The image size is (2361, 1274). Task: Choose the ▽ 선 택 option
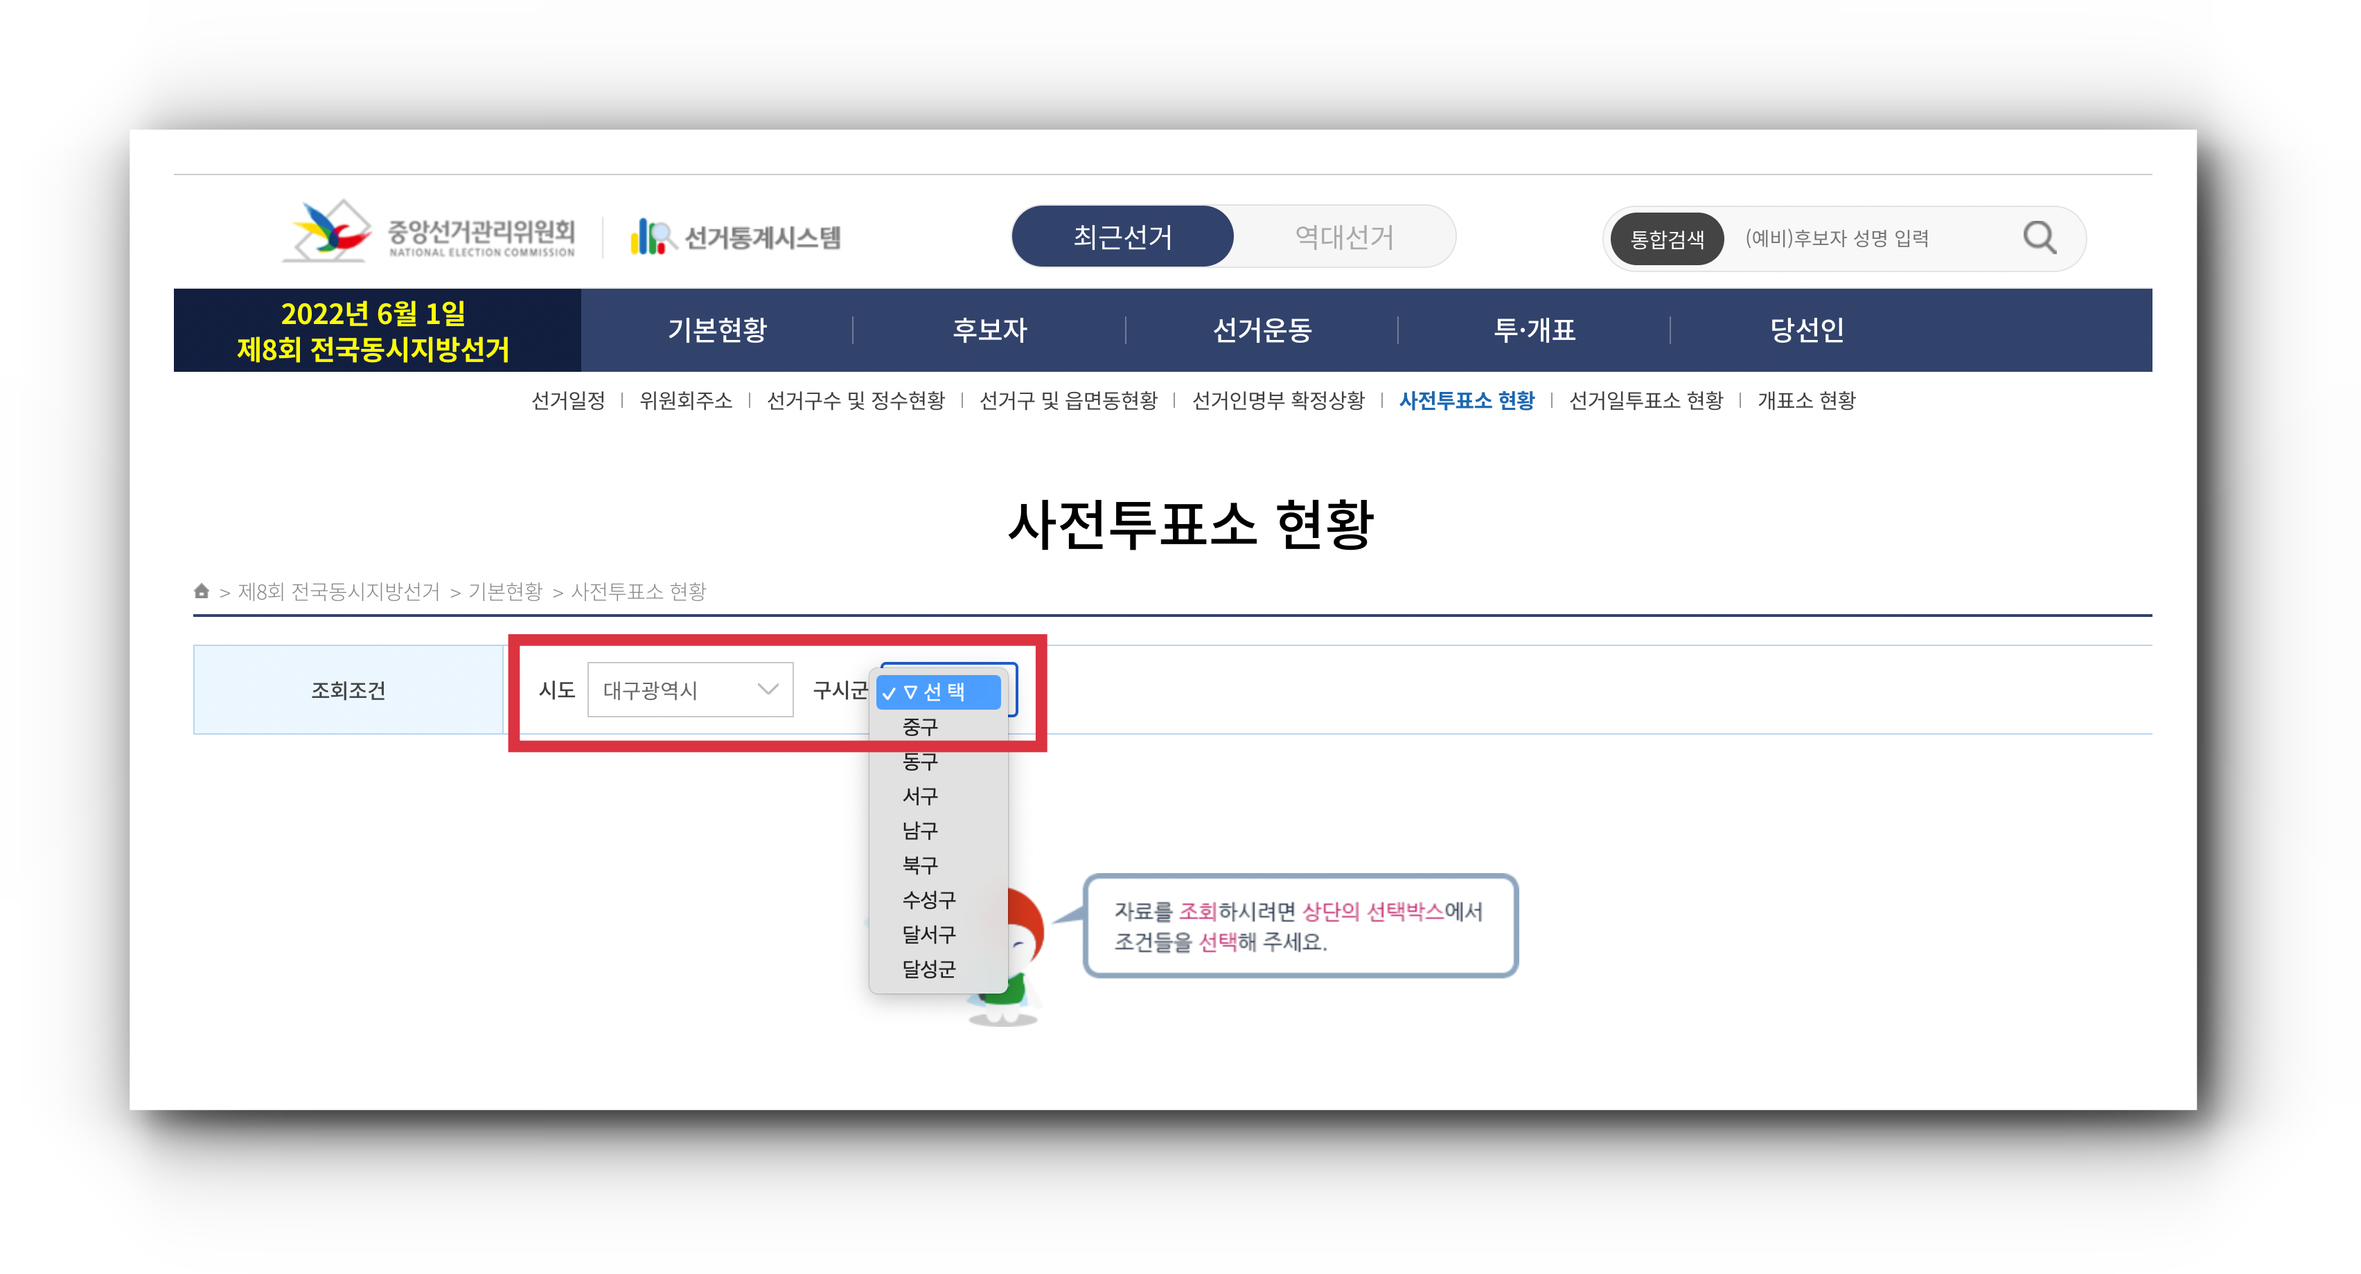pyautogui.click(x=939, y=692)
